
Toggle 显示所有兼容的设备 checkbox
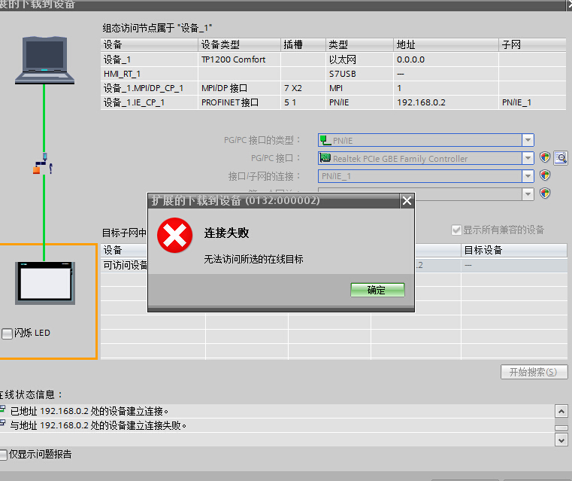pos(456,230)
